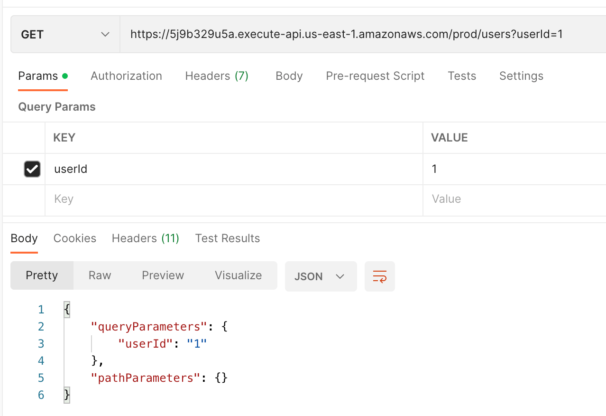606x416 pixels.
Task: Open the JSON response format dropdown
Action: pos(321,276)
